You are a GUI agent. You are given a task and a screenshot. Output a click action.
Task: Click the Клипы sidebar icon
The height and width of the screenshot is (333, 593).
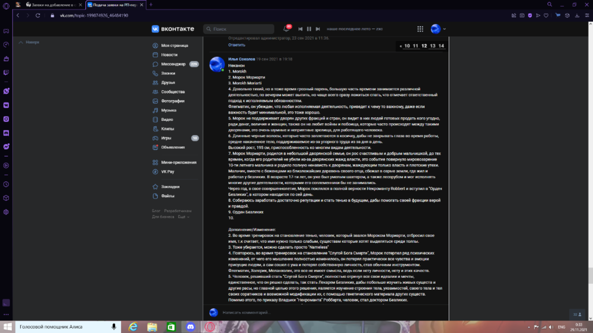(155, 129)
